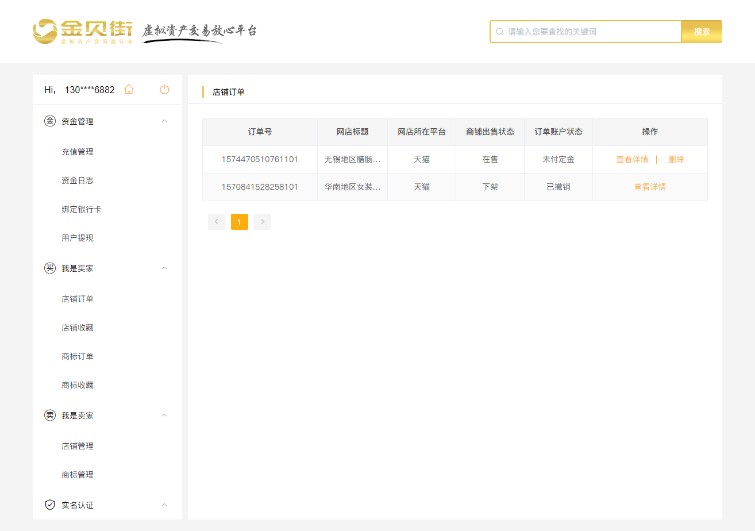This screenshot has height=531, width=755.
Task: Open 店铺收藏 in sidebar
Action: tap(78, 328)
